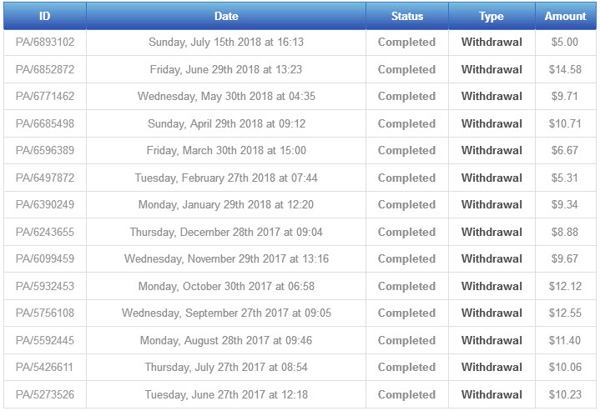600x411 pixels.
Task: Click the date Friday, March 30th 2018
Action: [x=226, y=151]
